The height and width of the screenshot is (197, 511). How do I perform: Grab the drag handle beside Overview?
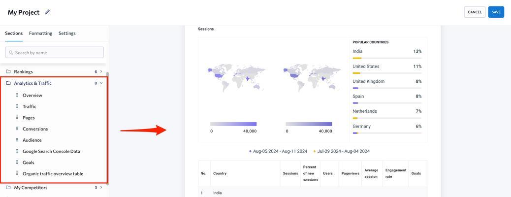17,95
